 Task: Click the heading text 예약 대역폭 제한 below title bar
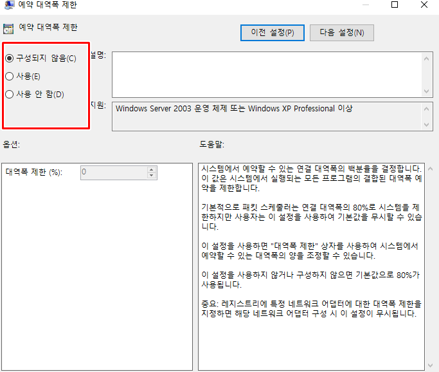tap(48, 27)
